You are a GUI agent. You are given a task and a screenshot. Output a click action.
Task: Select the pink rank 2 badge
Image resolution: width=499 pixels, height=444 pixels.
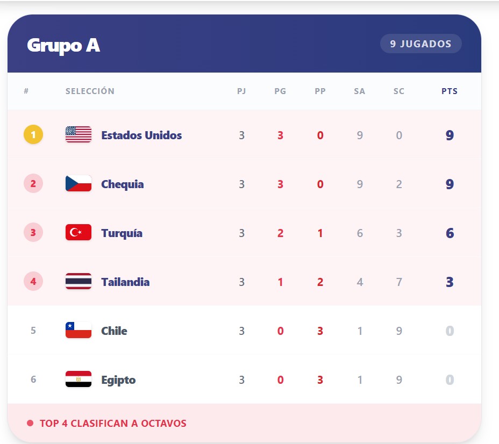33,183
